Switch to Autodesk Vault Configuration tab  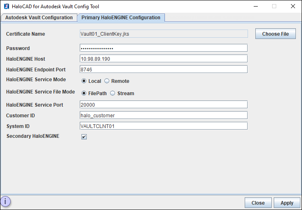(39, 18)
